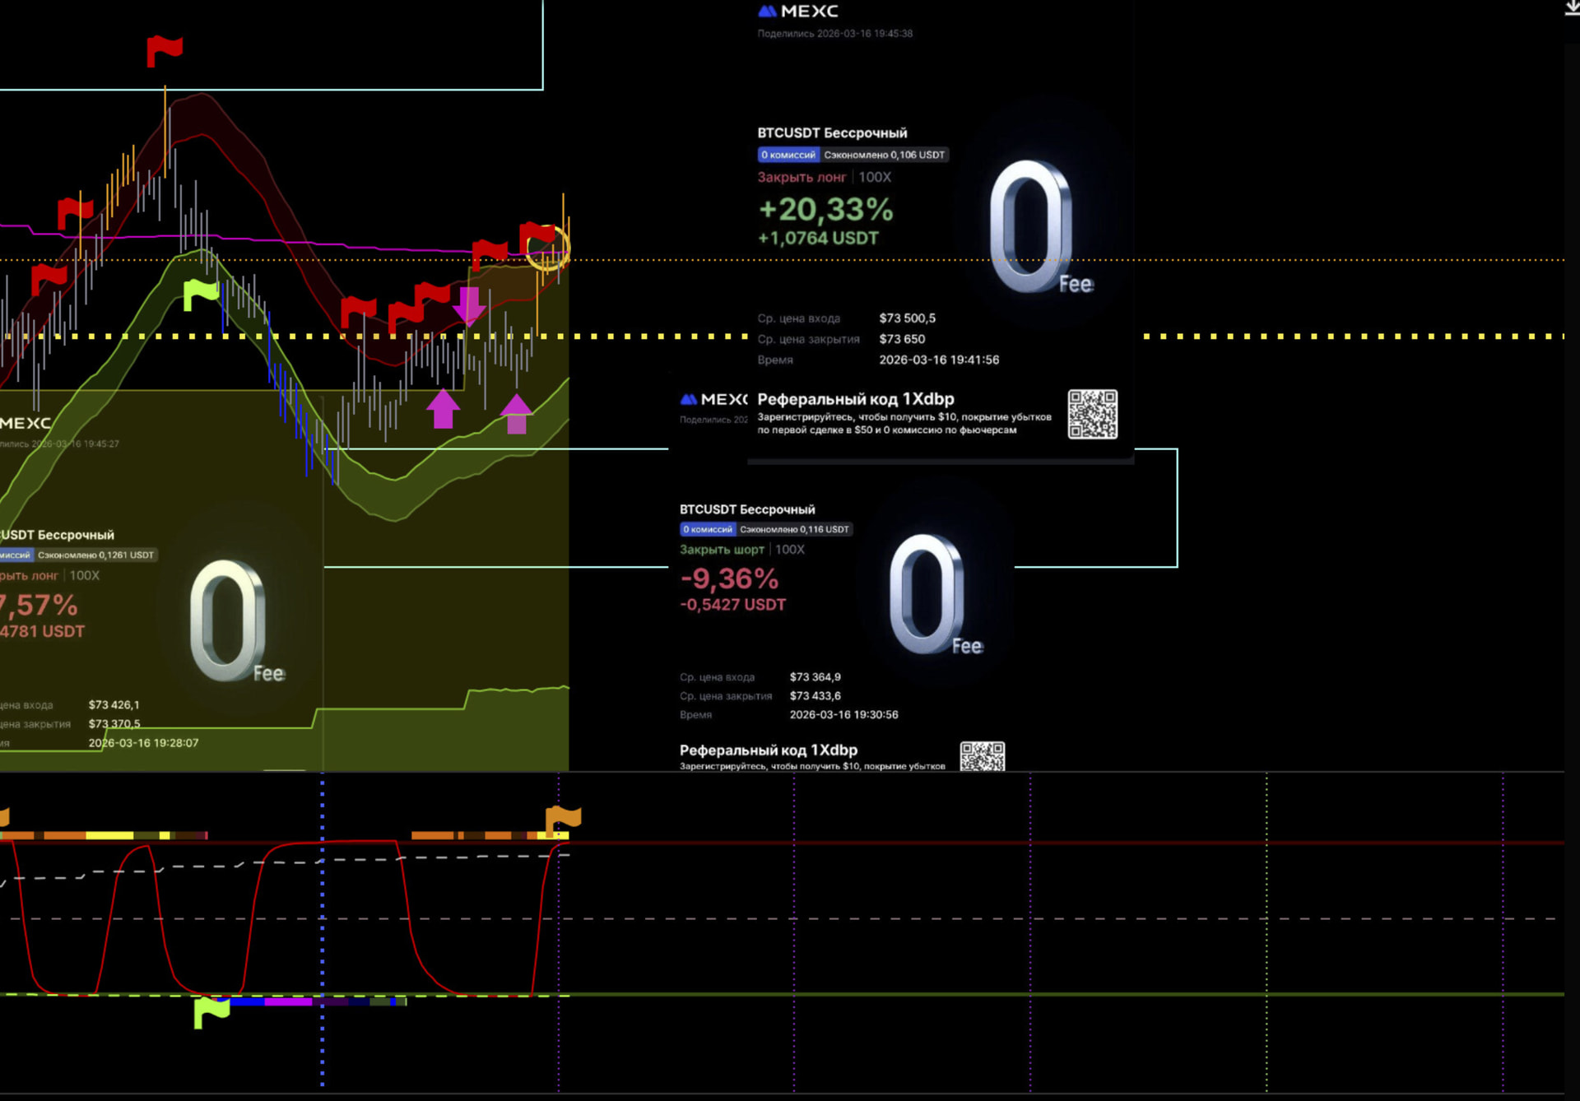
Task: Click the 'Сэкономлено 0,116 USDT' badge
Action: tap(794, 529)
